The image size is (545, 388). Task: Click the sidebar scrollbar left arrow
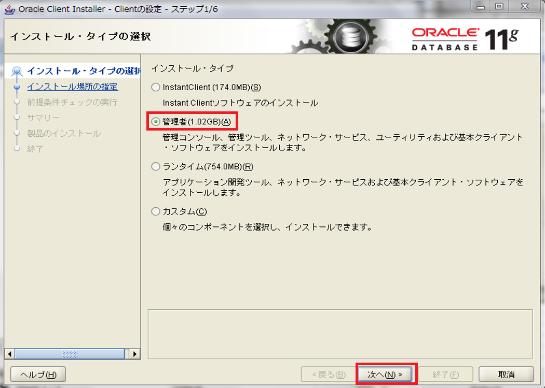coord(10,354)
